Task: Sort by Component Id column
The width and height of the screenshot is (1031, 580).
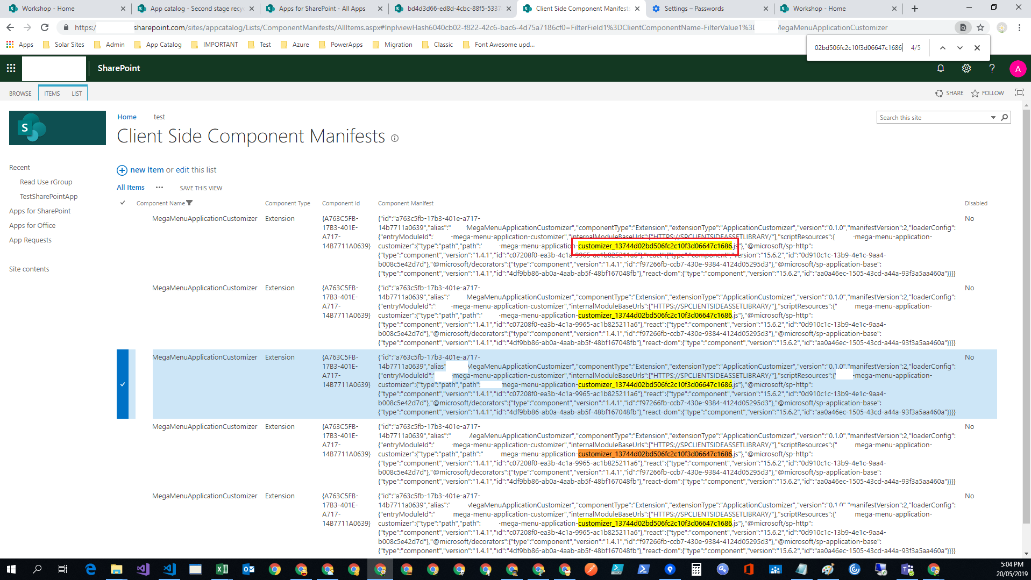Action: [x=341, y=203]
